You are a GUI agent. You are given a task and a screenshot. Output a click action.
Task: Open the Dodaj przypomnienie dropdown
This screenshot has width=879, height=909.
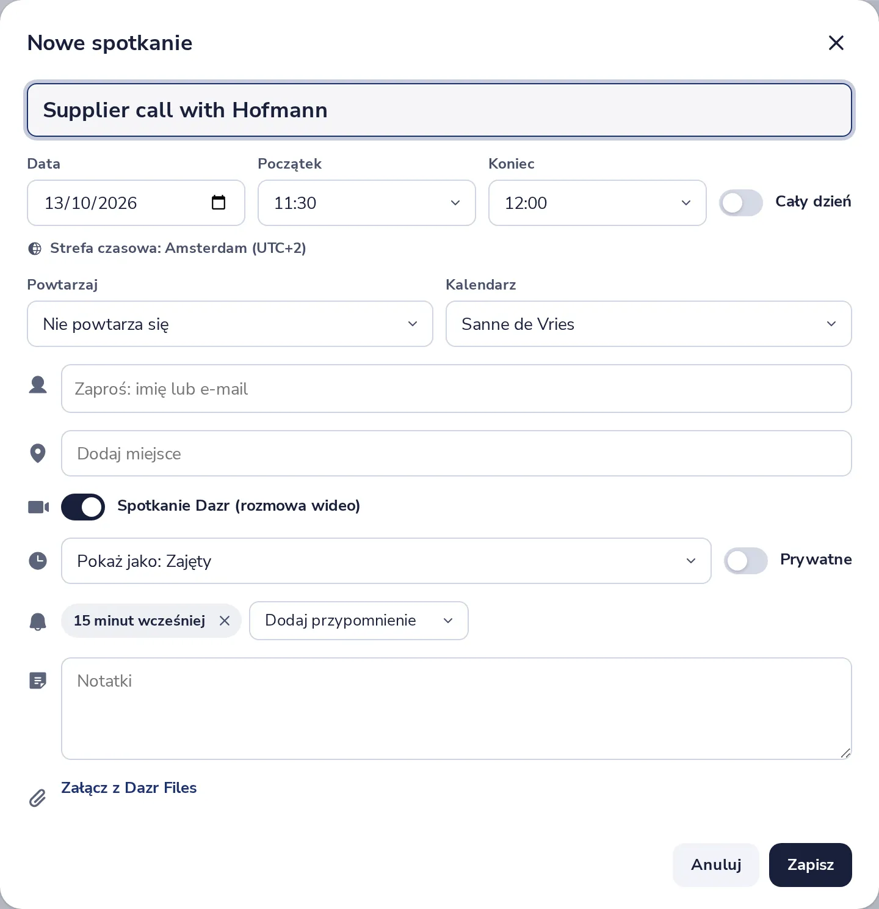pyautogui.click(x=359, y=621)
